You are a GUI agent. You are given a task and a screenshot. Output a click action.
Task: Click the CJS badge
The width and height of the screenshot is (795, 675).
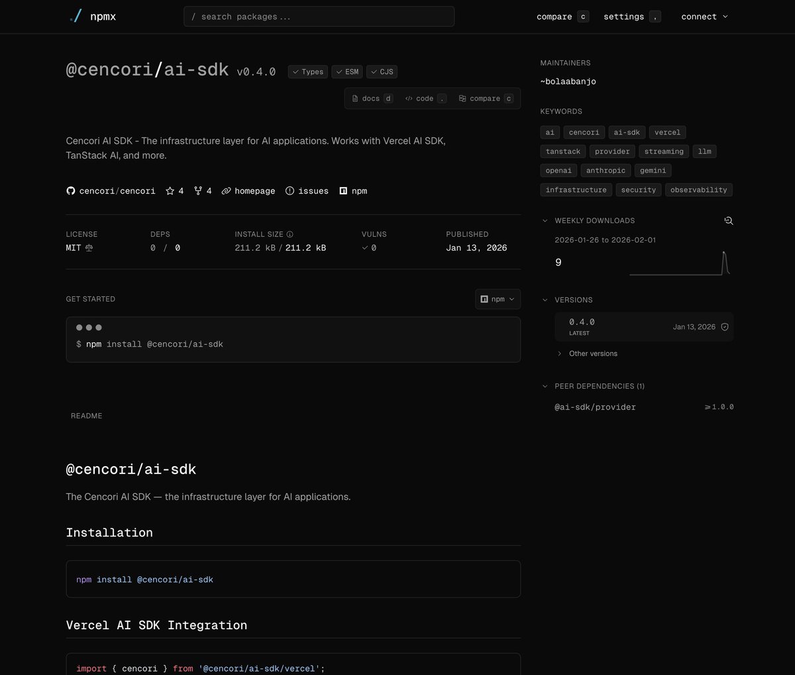pos(382,72)
